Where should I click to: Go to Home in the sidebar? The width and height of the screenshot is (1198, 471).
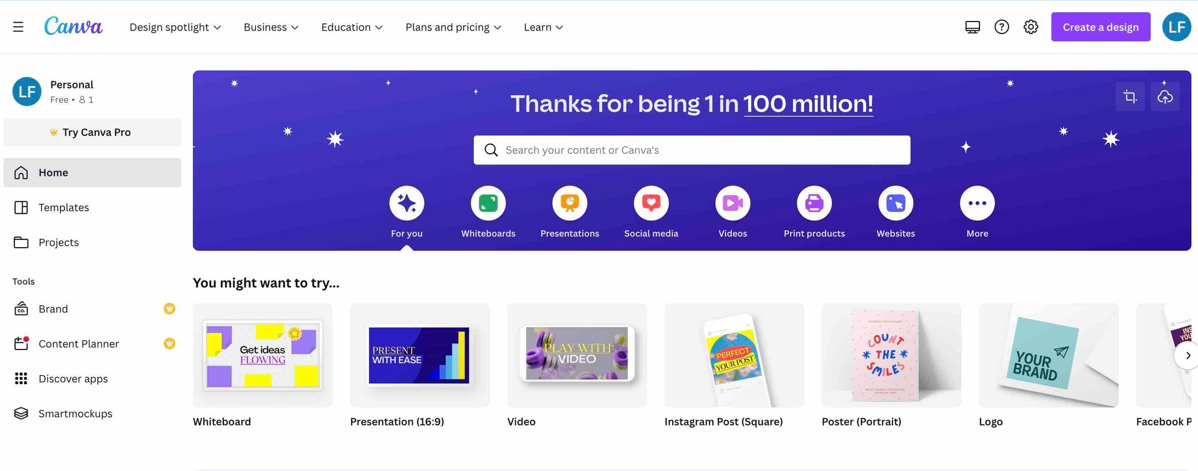(x=92, y=172)
